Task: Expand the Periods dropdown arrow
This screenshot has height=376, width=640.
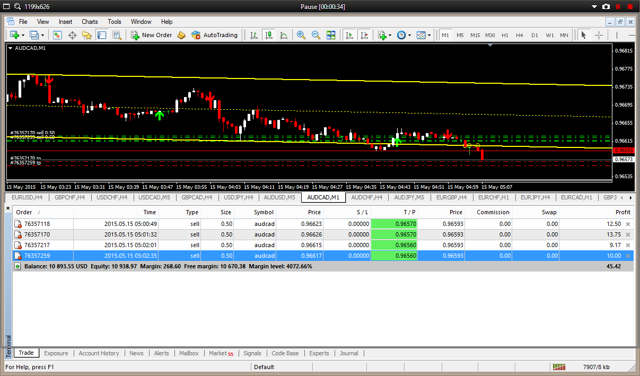Action: [409, 35]
